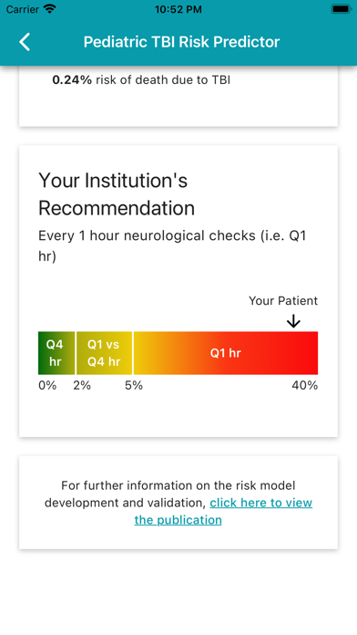
Task: Tap the 10:52 PM clock
Action: click(x=178, y=9)
